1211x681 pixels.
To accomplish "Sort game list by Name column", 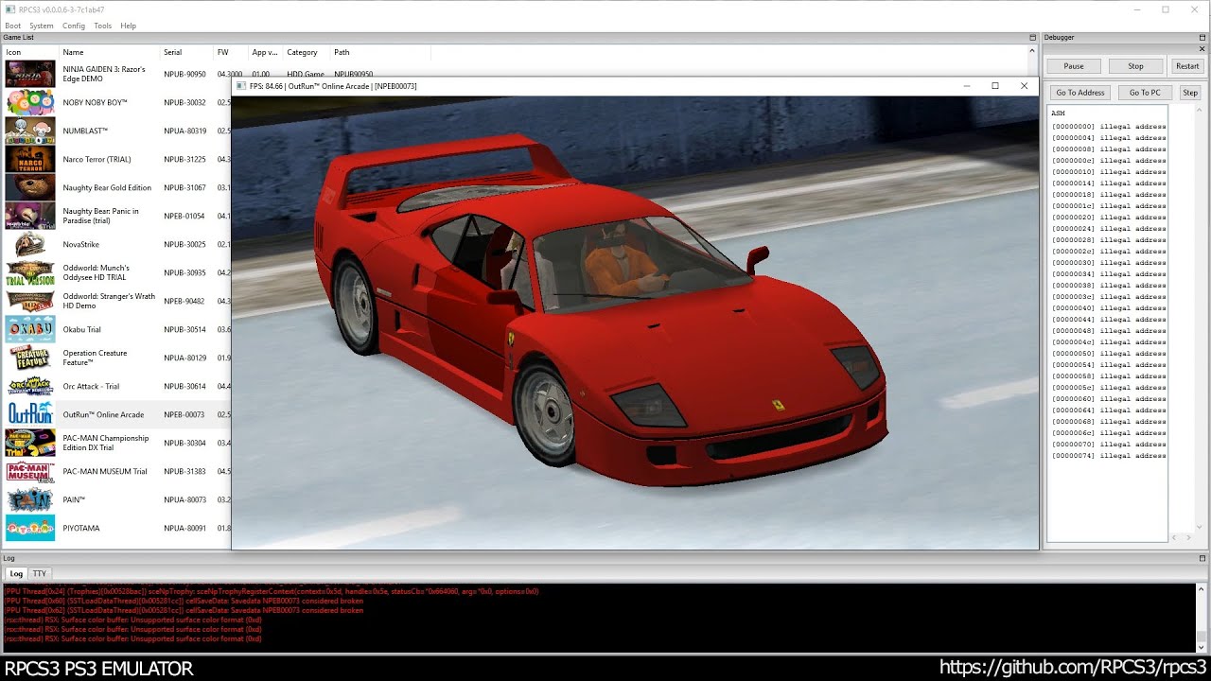I will tap(109, 52).
